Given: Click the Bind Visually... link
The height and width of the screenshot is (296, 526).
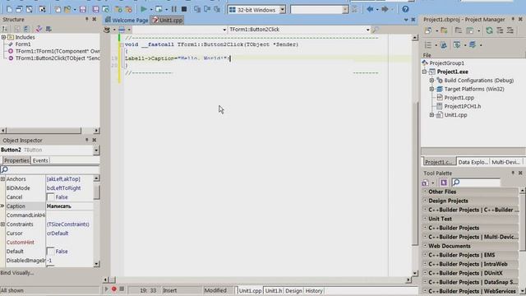Looking at the screenshot, I should tap(17, 272).
